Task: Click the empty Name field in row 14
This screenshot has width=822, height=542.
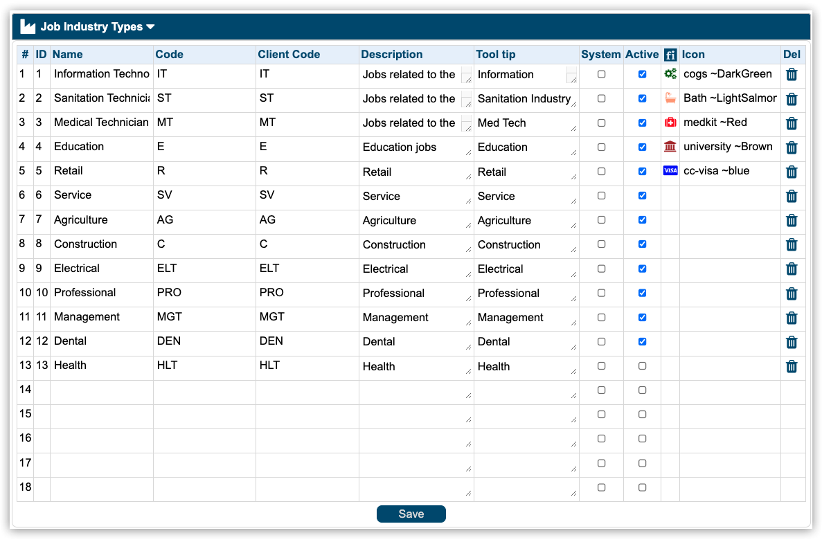Action: pyautogui.click(x=101, y=390)
